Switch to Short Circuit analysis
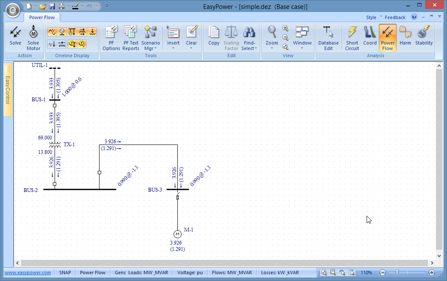The image size is (447, 281). point(352,37)
